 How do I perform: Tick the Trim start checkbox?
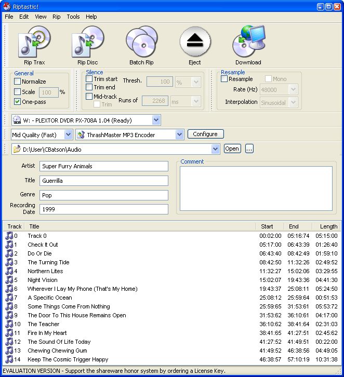tap(89, 78)
